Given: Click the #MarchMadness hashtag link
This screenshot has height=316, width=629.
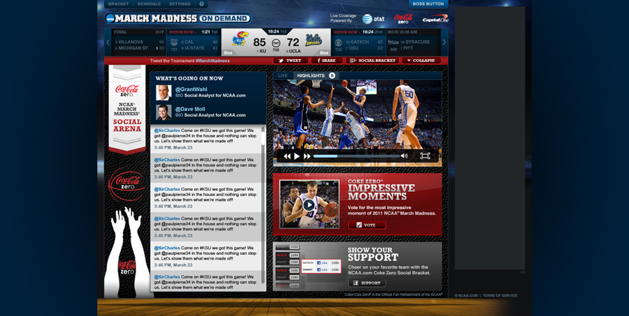Looking at the screenshot, I should tap(213, 61).
